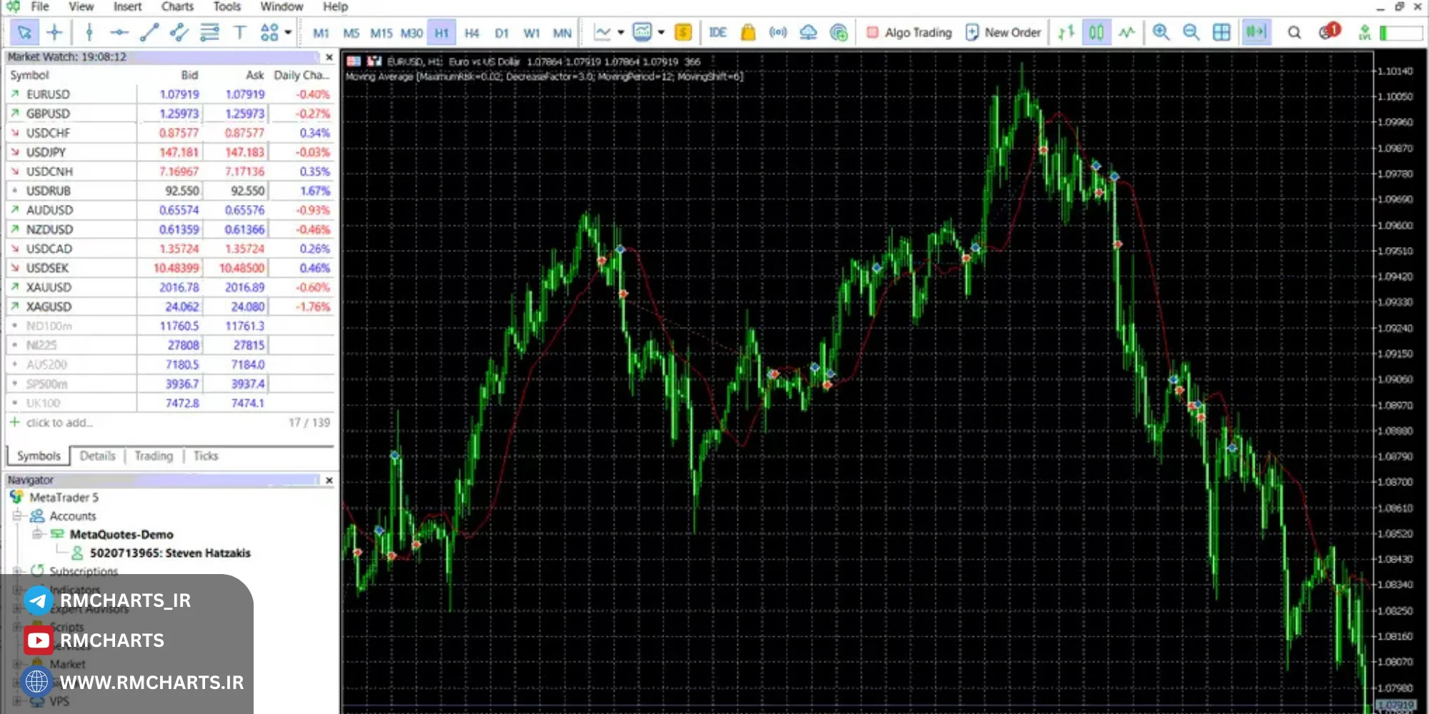Switch to the Ticks tab
Viewport: 1429px width, 714px height.
[x=206, y=456]
